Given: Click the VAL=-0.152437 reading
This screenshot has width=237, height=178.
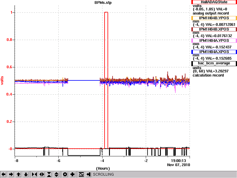Looking at the screenshot, I should point(218,47).
